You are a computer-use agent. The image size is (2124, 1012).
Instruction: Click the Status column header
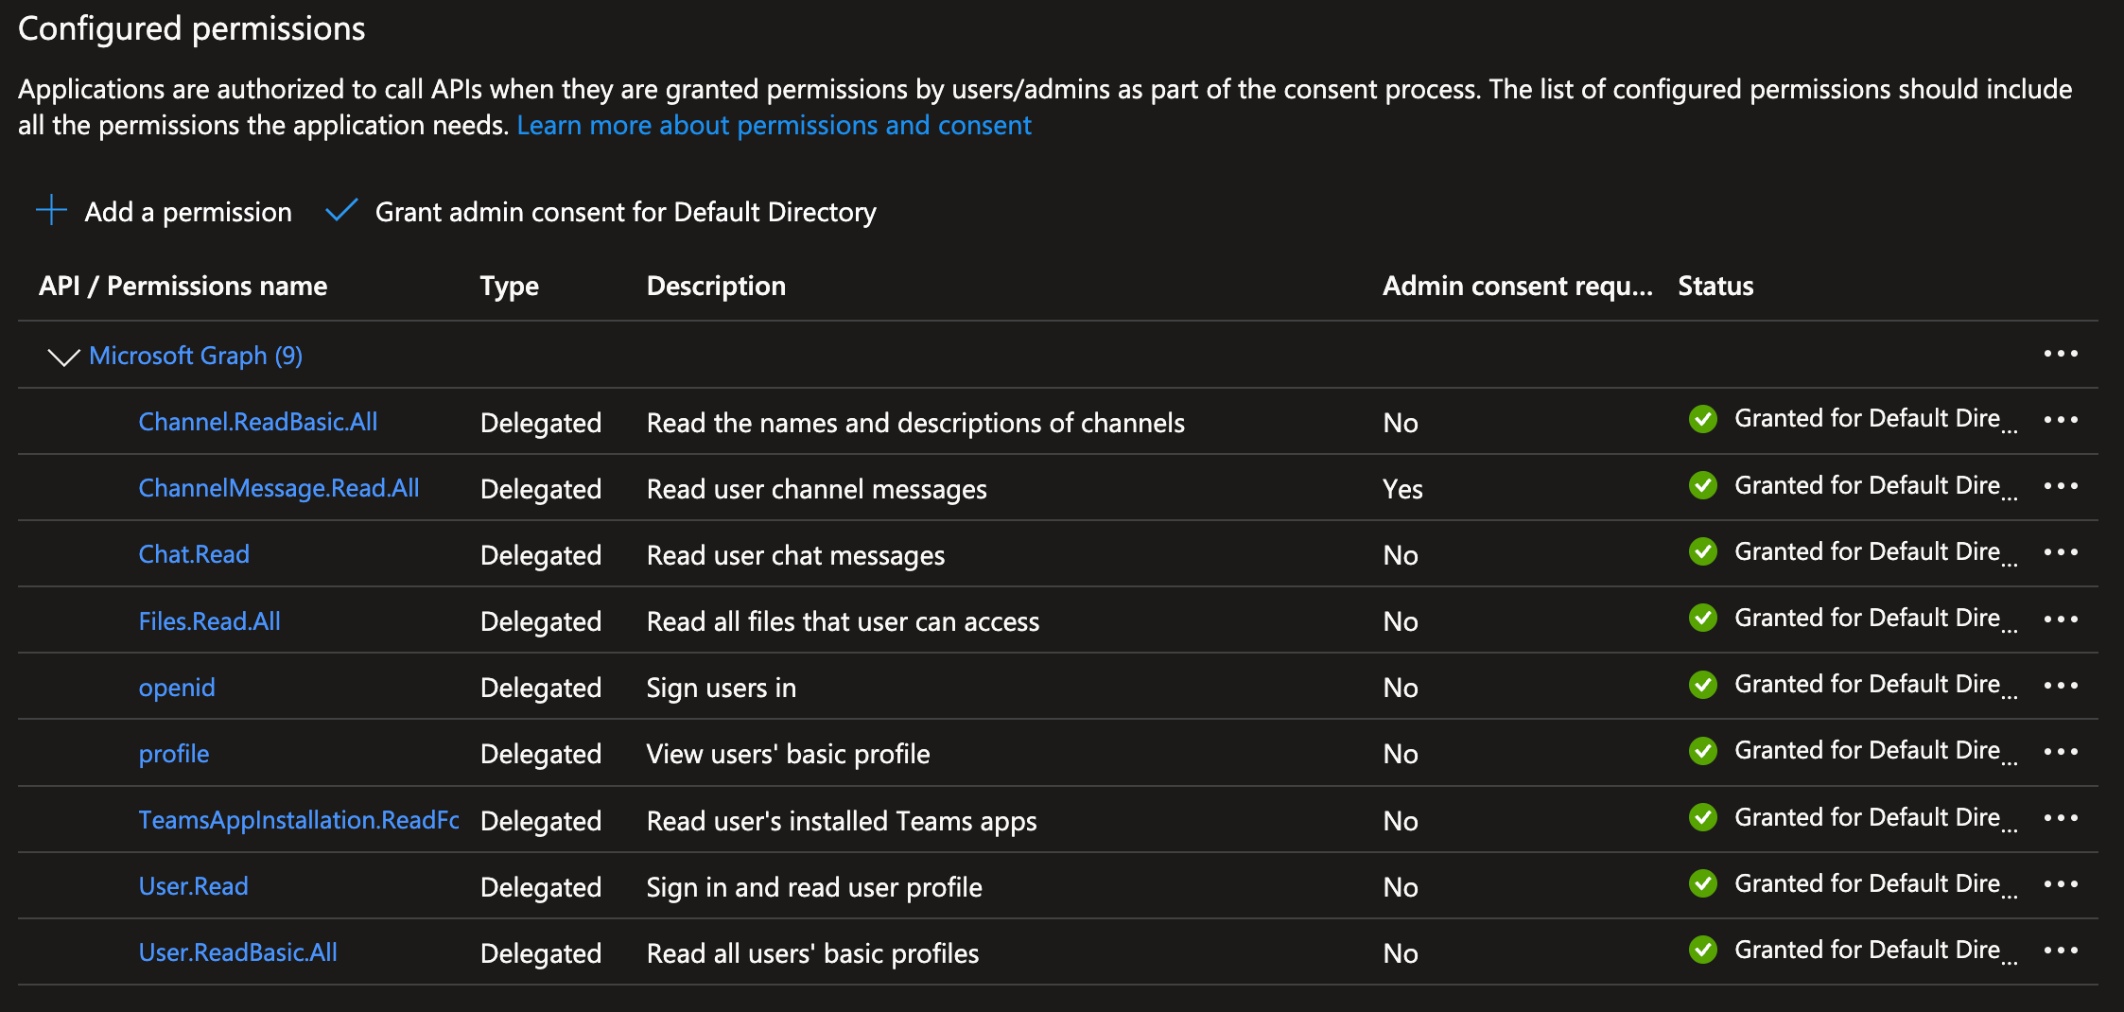coord(1715,286)
